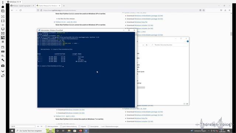Click the home icon in the left sidebar

pos(3,7)
